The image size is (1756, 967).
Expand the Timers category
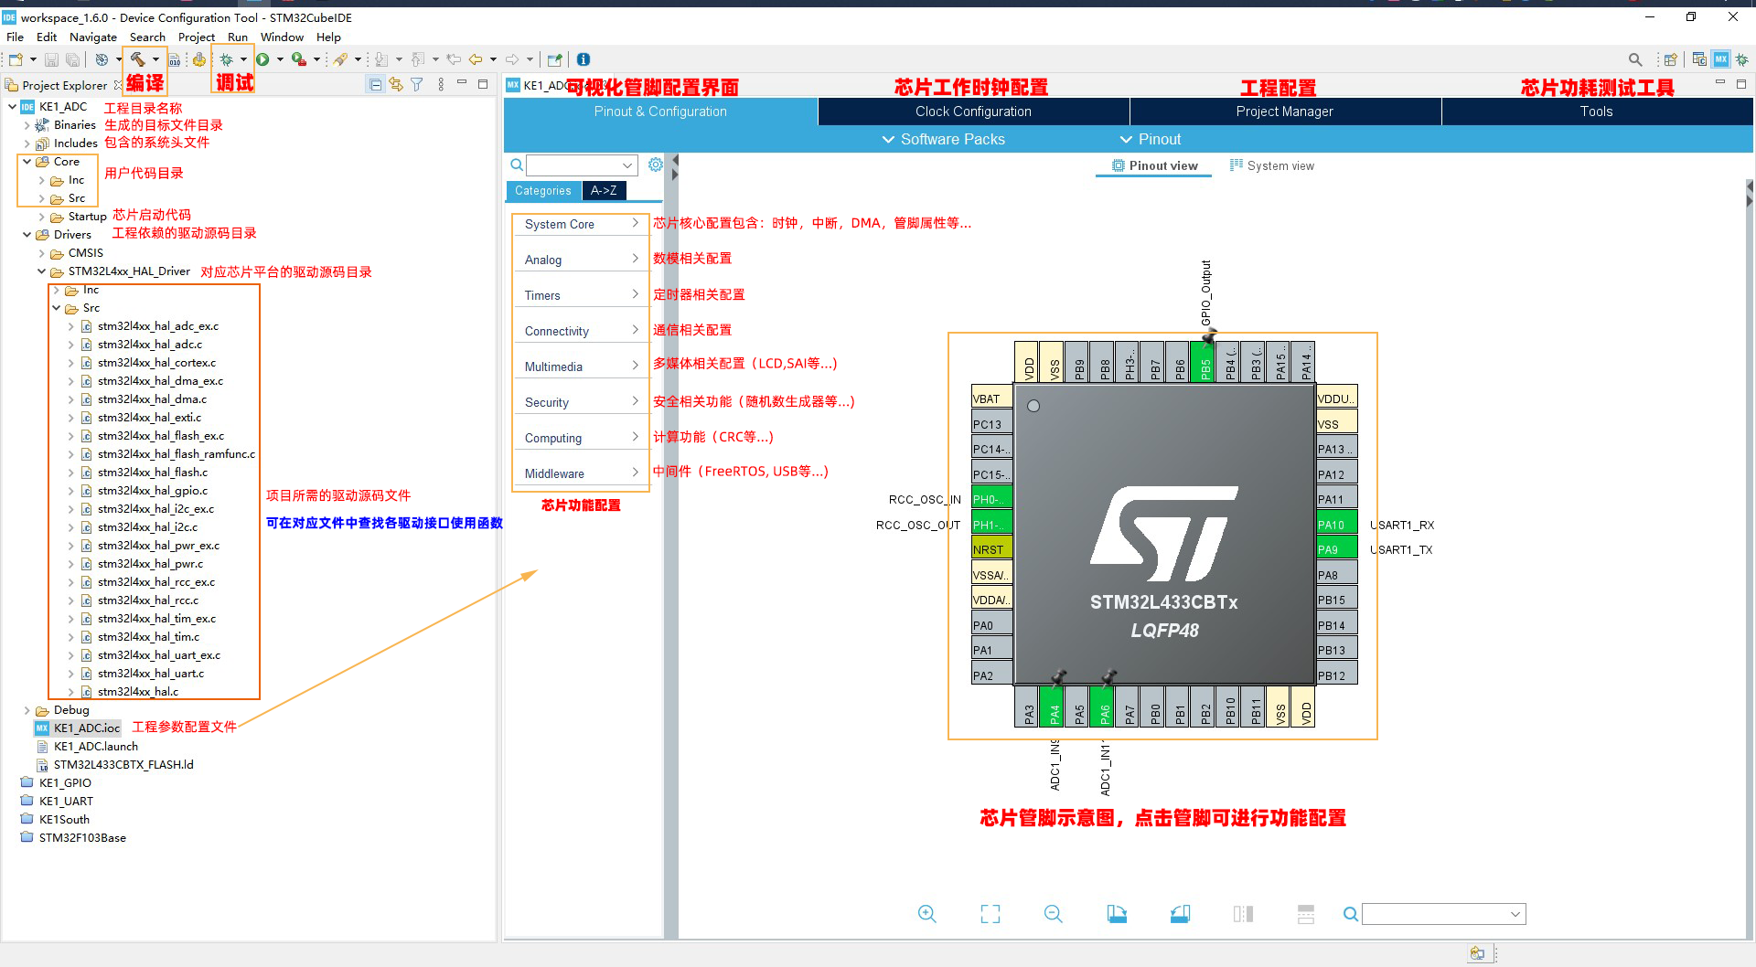pos(582,295)
